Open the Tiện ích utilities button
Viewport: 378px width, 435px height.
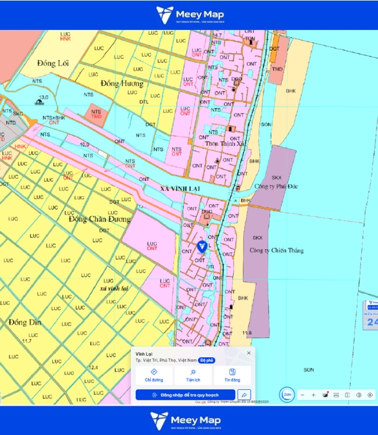click(x=193, y=376)
